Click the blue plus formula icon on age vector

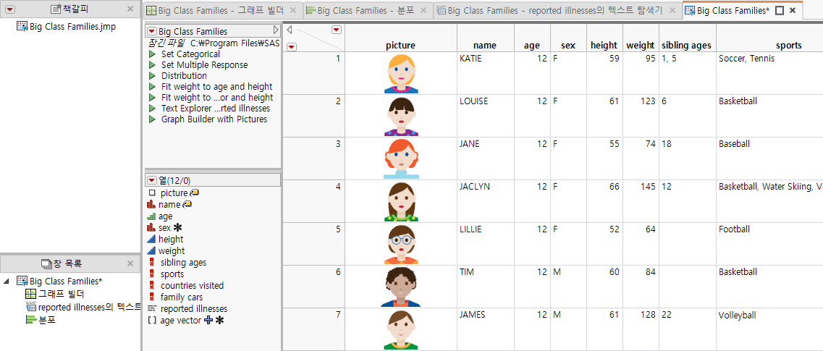click(x=208, y=321)
